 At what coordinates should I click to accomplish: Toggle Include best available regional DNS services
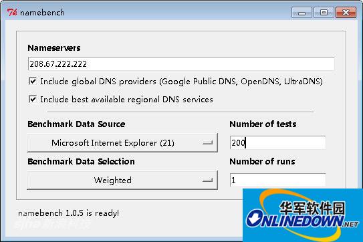point(33,99)
